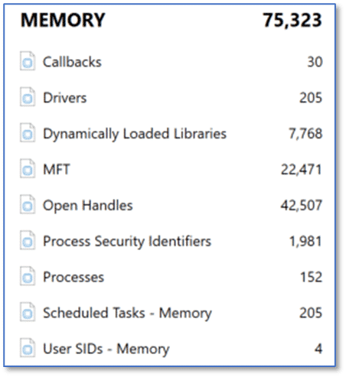Open the Callbacks category
This screenshot has width=346, height=377.
coord(72,62)
